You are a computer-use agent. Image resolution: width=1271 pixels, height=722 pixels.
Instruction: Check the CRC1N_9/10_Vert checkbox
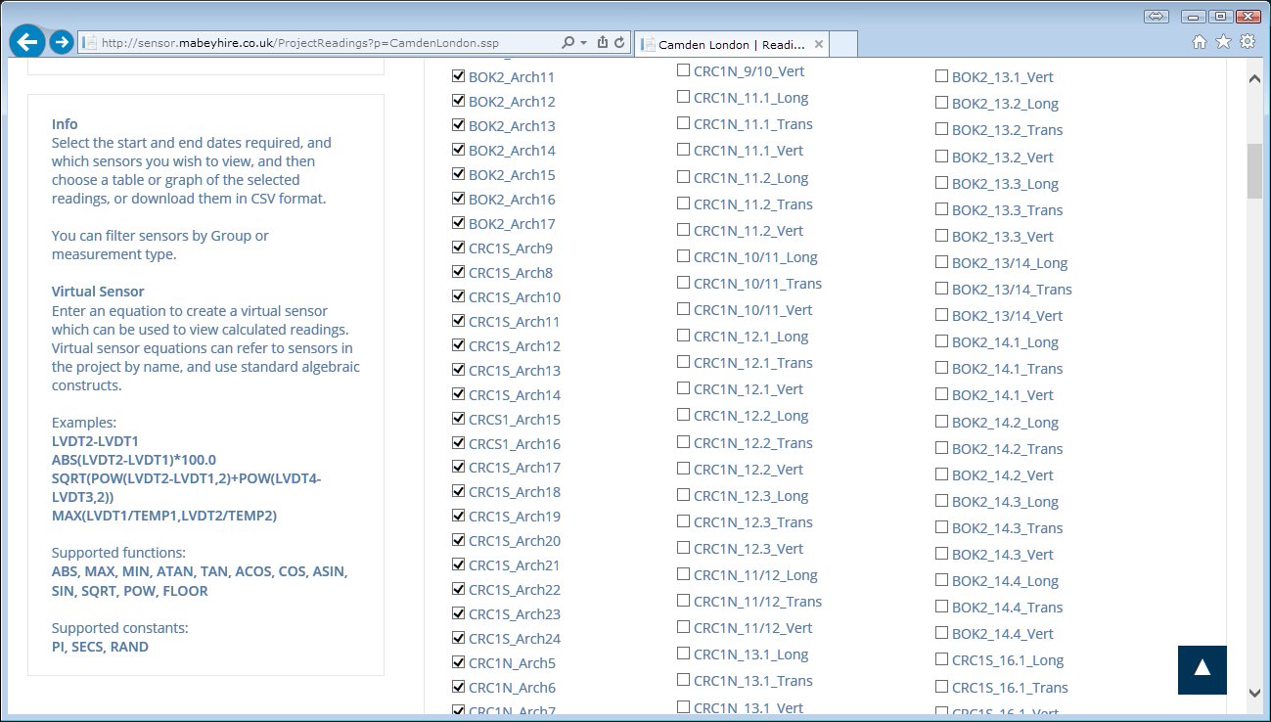pos(683,70)
